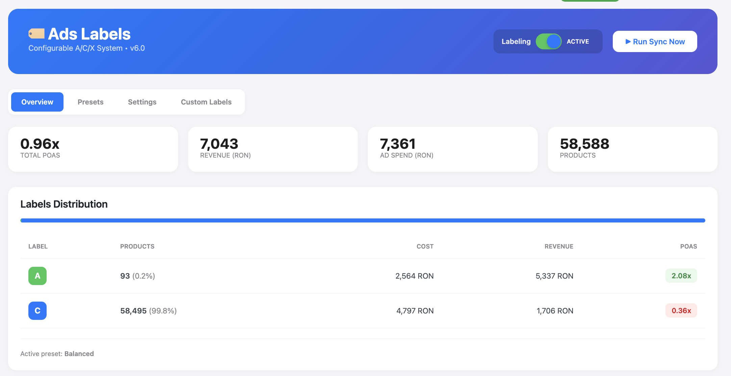Click the ACTIVE status indicator

tap(577, 41)
